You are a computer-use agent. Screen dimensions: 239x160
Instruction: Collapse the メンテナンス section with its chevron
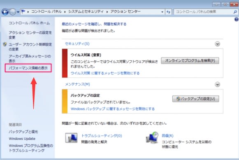tap(217, 85)
